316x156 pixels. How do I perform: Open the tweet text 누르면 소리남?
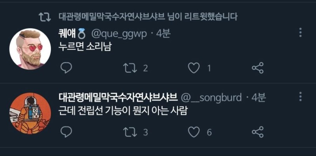(85, 46)
